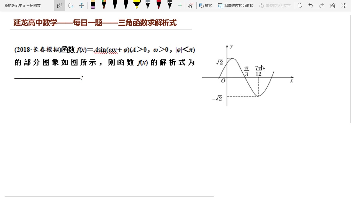Select the object or type text tool
This screenshot has height=197, width=351.
tap(60, 5)
